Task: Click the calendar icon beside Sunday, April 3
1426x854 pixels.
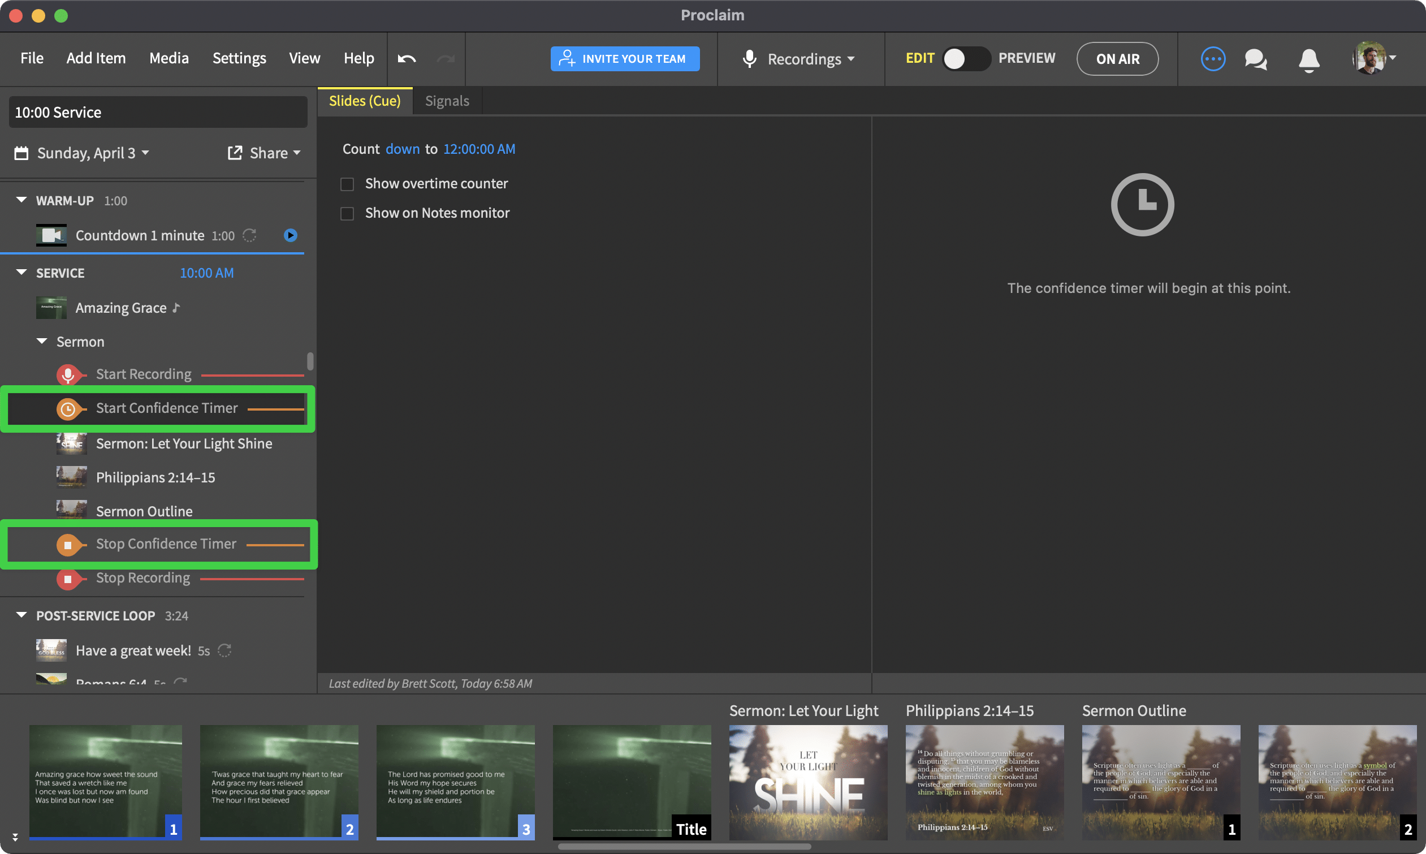Action: (x=21, y=153)
